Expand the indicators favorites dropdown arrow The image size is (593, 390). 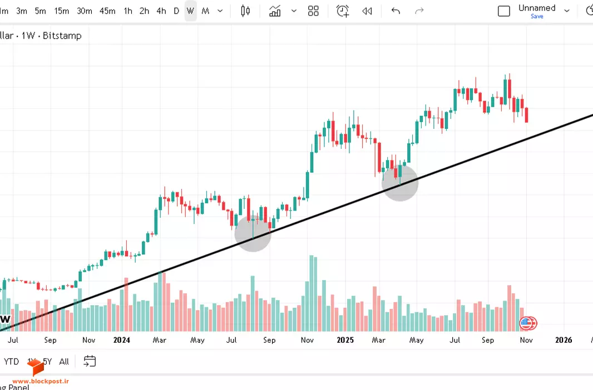[294, 11]
